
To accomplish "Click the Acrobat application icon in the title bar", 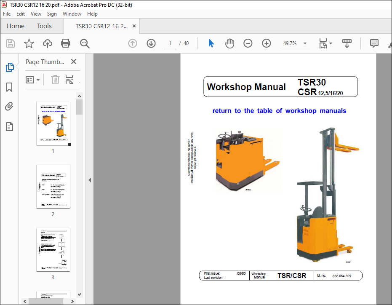I will (x=4, y=5).
